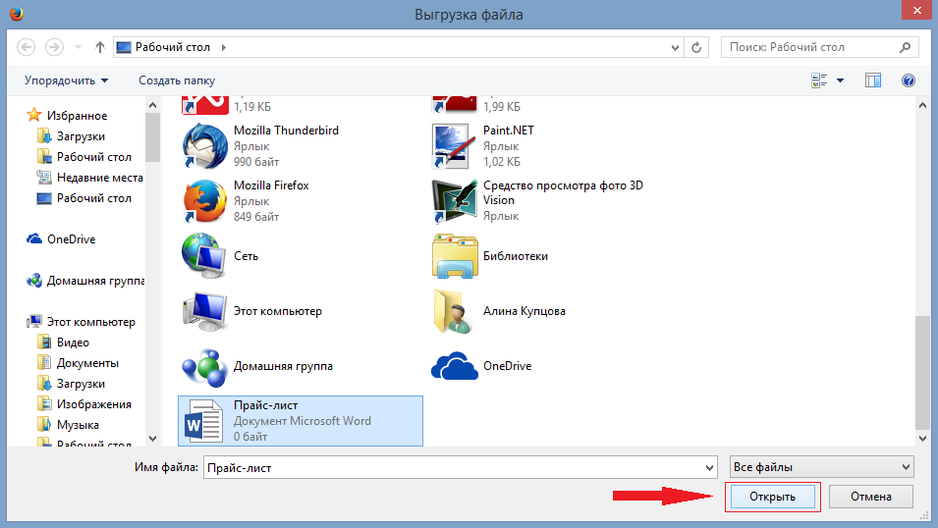Click the search Рабочий стол field
The width and height of the screenshot is (938, 528).
click(810, 47)
